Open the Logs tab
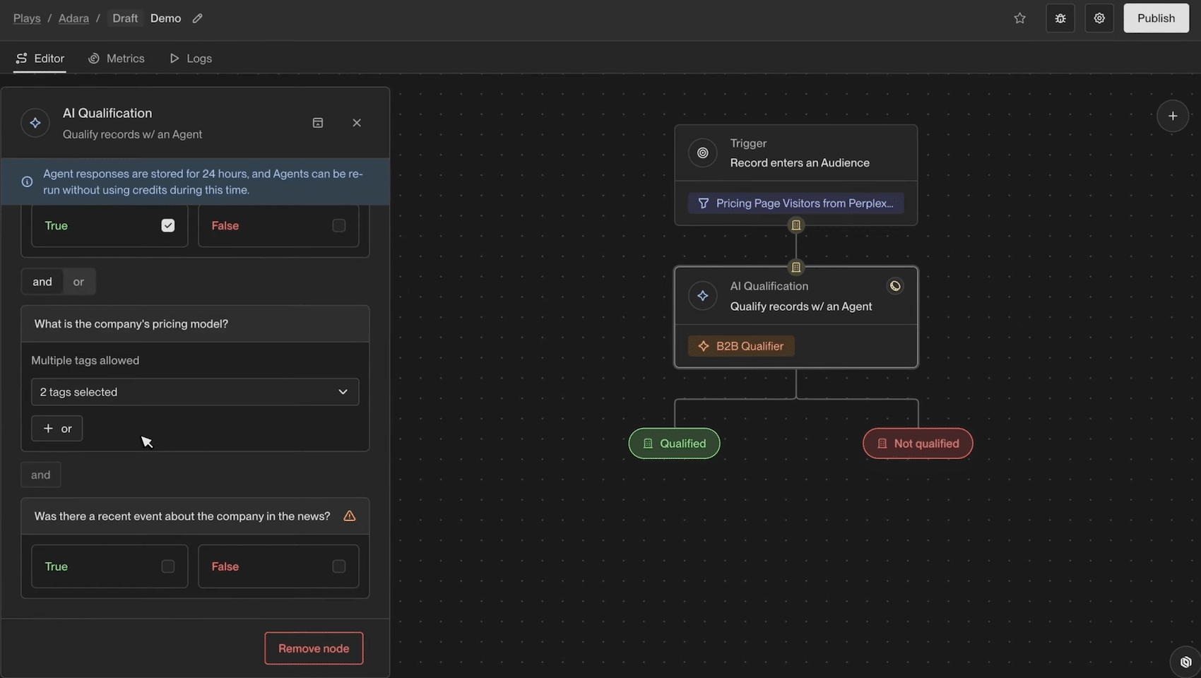 191,59
